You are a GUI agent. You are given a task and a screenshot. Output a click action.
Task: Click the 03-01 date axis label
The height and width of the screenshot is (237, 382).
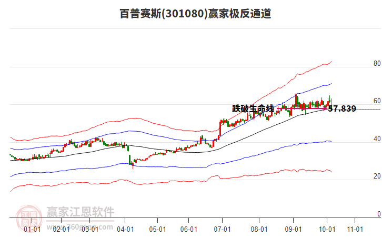tap(90, 230)
